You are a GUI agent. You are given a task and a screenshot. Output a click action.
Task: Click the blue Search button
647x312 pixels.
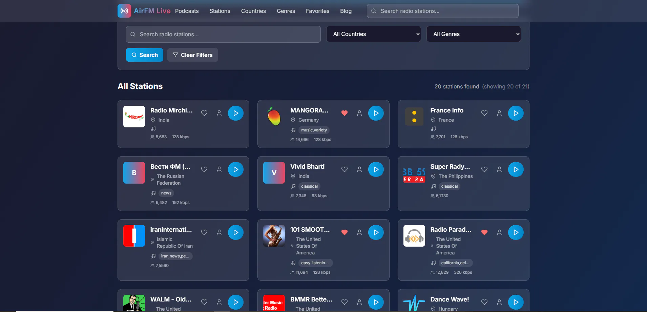coord(145,55)
